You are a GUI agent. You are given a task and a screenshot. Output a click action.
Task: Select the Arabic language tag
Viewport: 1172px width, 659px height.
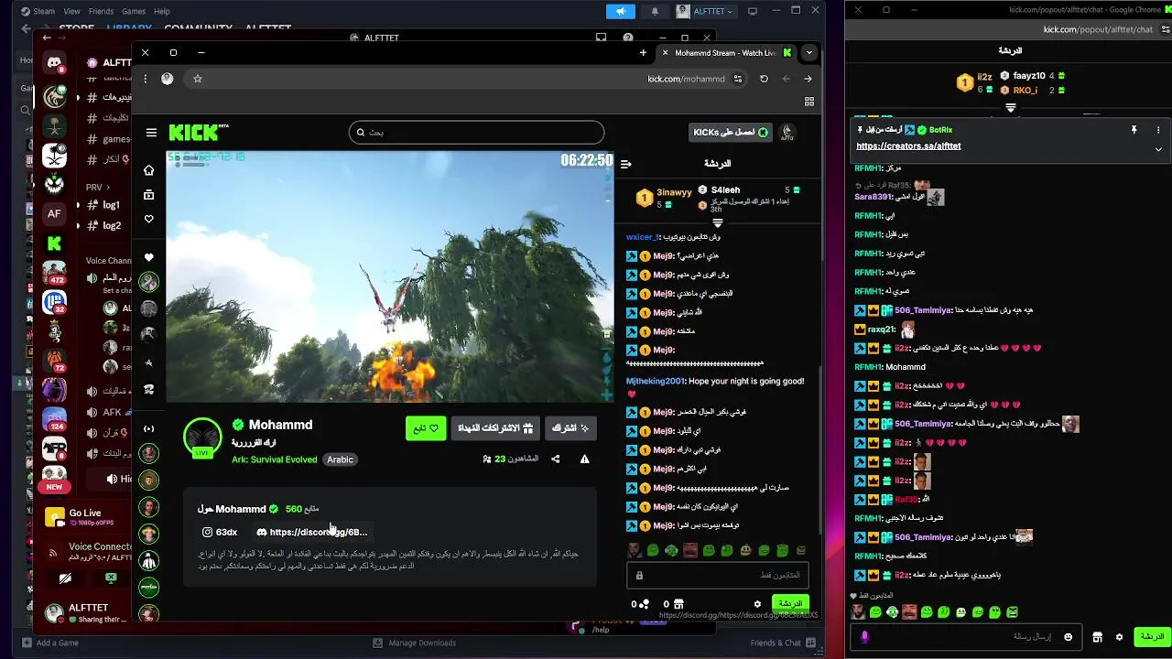[x=340, y=459]
